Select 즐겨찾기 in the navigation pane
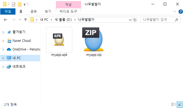This screenshot has width=184, height=108. tap(19, 32)
